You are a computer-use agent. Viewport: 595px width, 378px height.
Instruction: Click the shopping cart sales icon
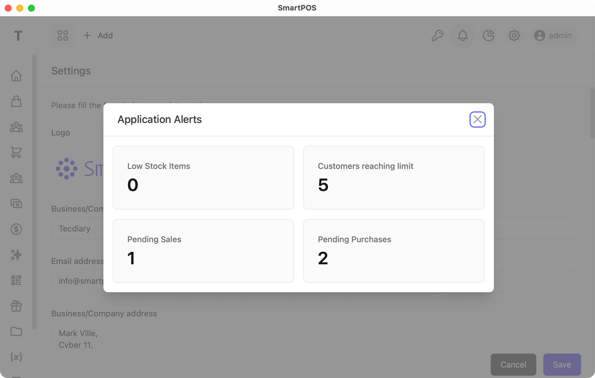[17, 153]
